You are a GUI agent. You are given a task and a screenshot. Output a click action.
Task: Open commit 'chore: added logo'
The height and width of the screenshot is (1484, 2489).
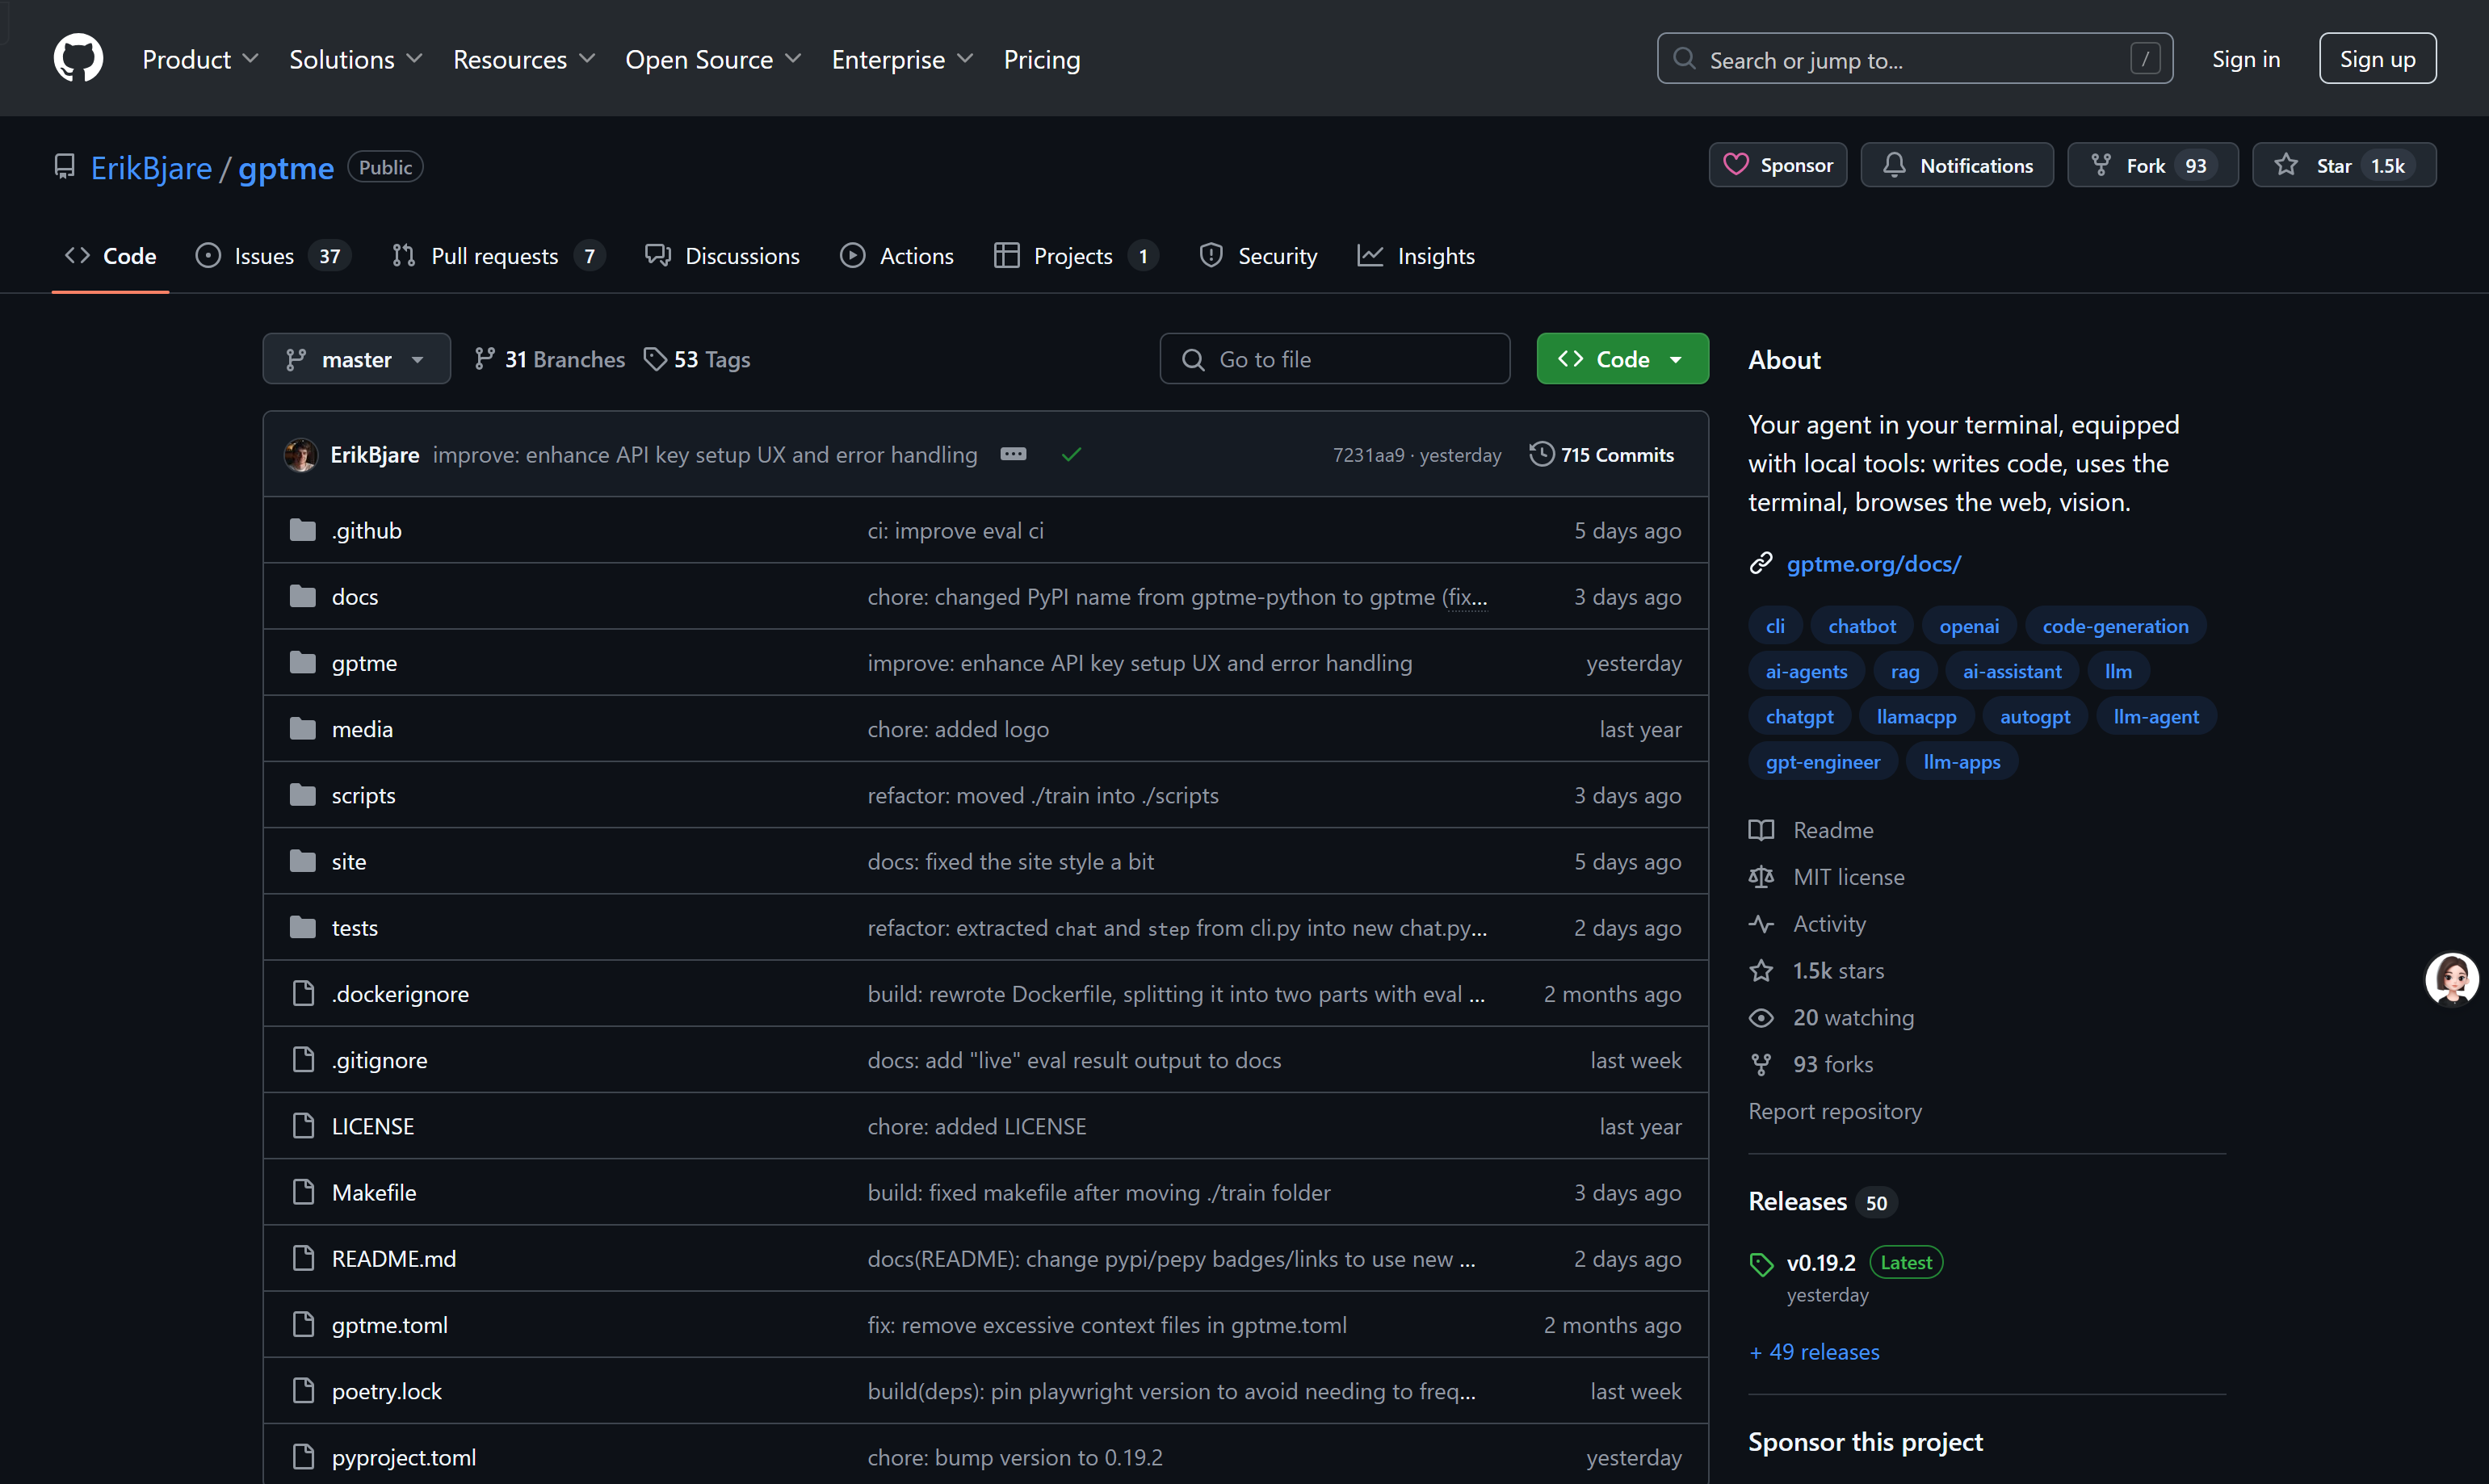tap(958, 729)
